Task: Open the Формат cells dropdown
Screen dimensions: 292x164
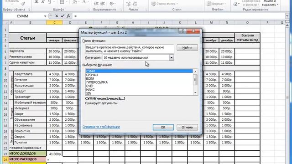Action: [216, 4]
